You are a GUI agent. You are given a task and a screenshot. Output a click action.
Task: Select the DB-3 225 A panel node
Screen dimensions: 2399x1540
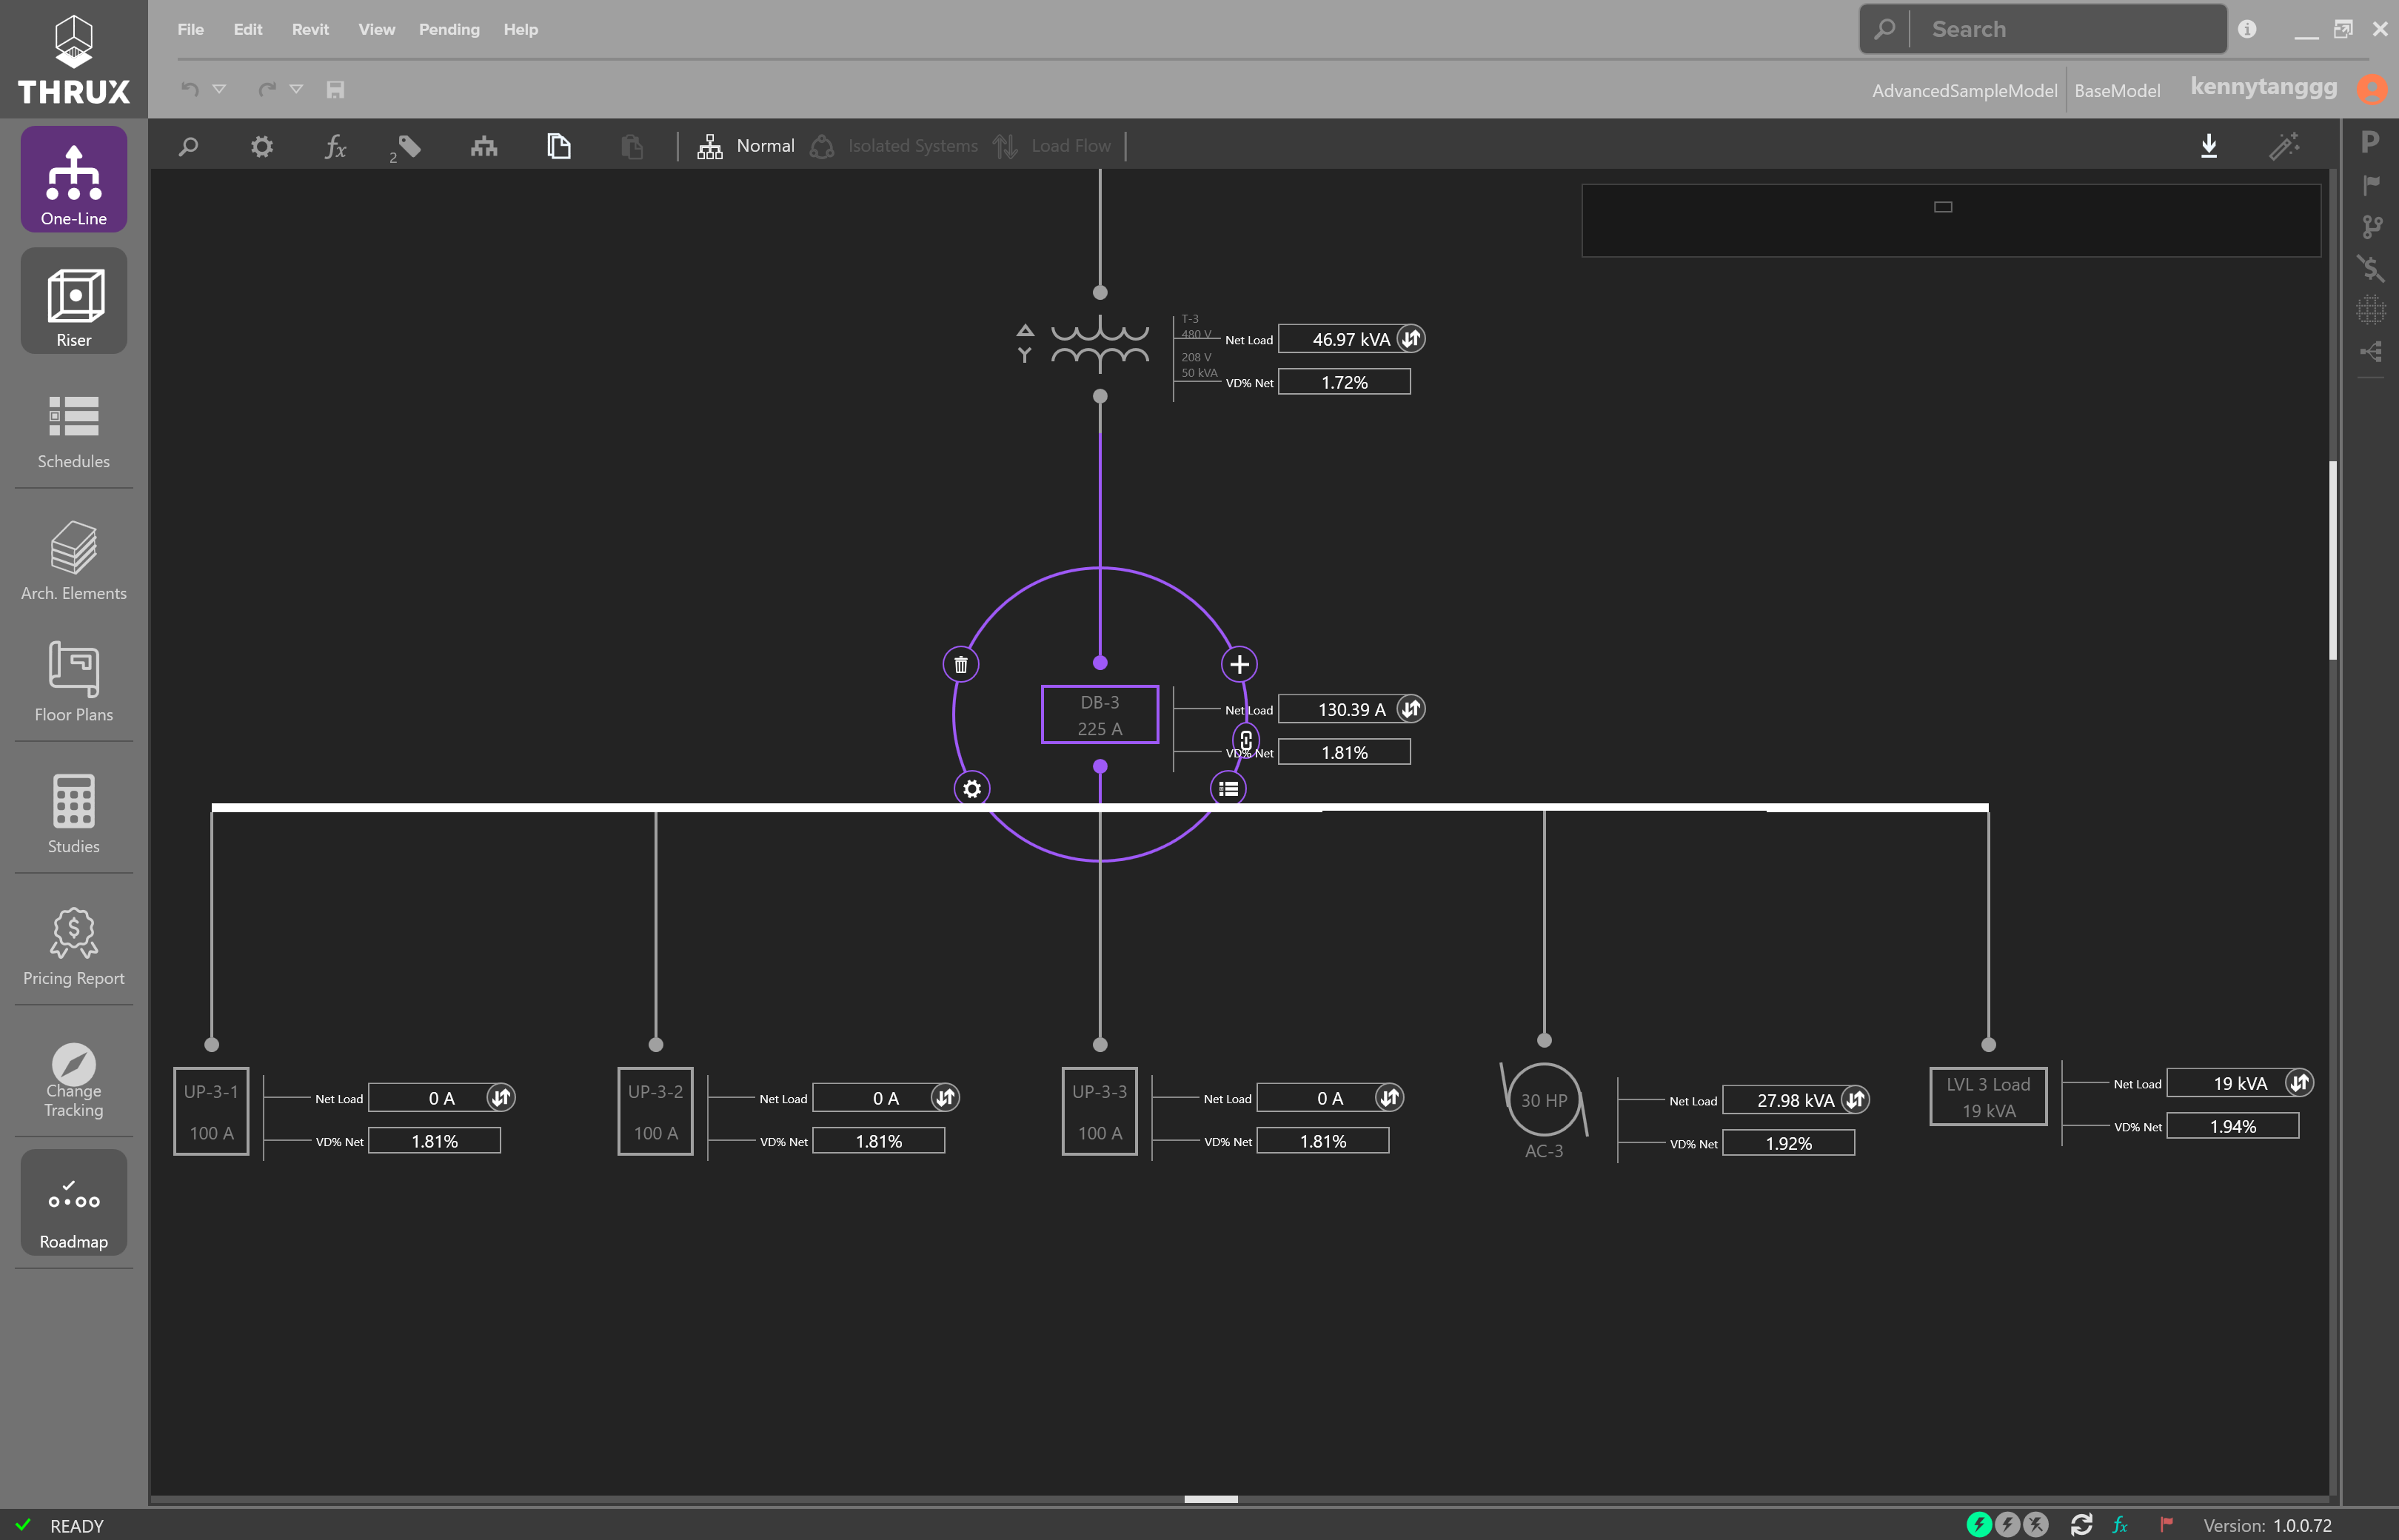tap(1100, 715)
